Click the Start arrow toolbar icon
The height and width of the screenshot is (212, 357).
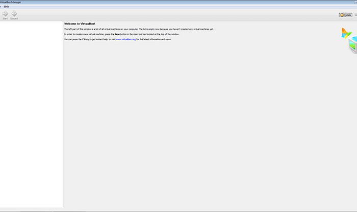point(5,14)
